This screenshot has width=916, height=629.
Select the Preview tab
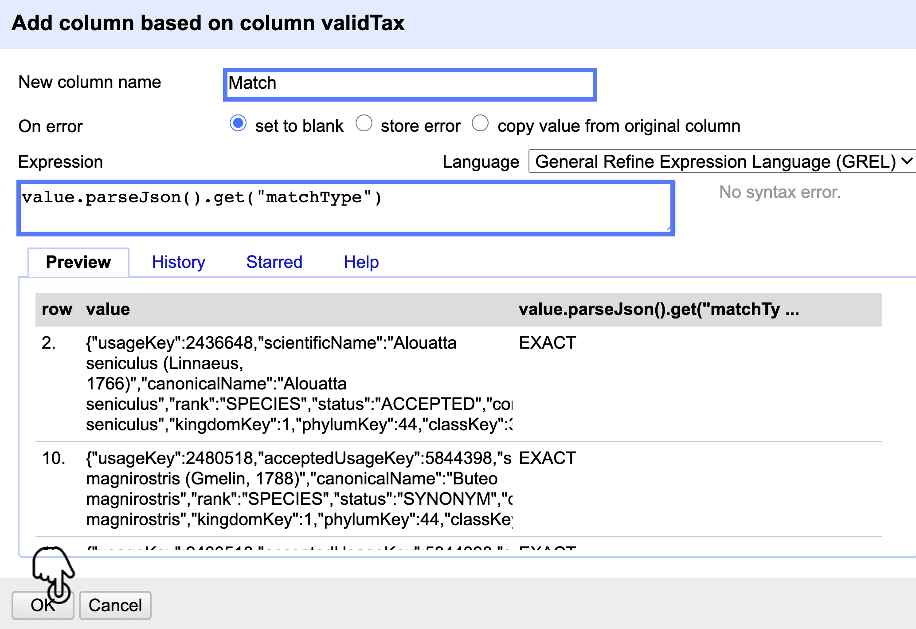(78, 262)
